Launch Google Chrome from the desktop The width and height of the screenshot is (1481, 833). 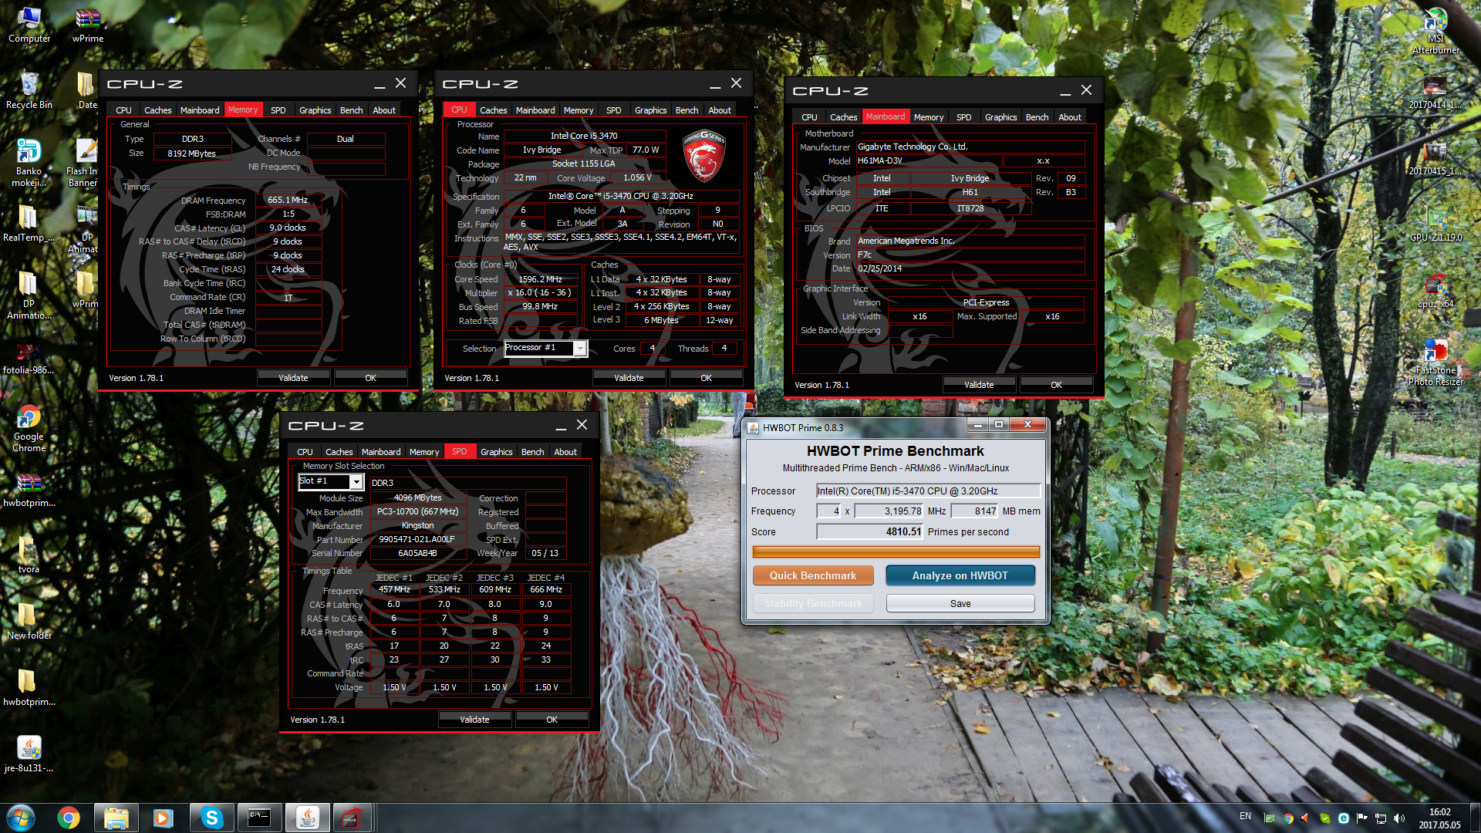click(x=29, y=429)
